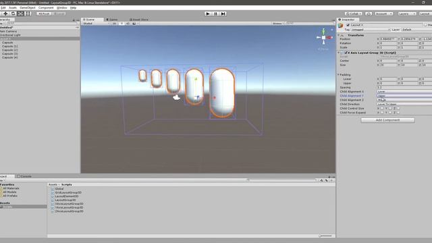Select the Rotate tool in toolbar
The image size is (432, 243).
(13, 13)
